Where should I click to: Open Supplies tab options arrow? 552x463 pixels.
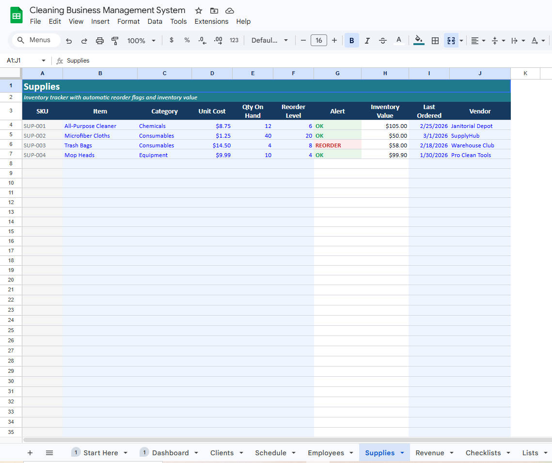pyautogui.click(x=402, y=453)
